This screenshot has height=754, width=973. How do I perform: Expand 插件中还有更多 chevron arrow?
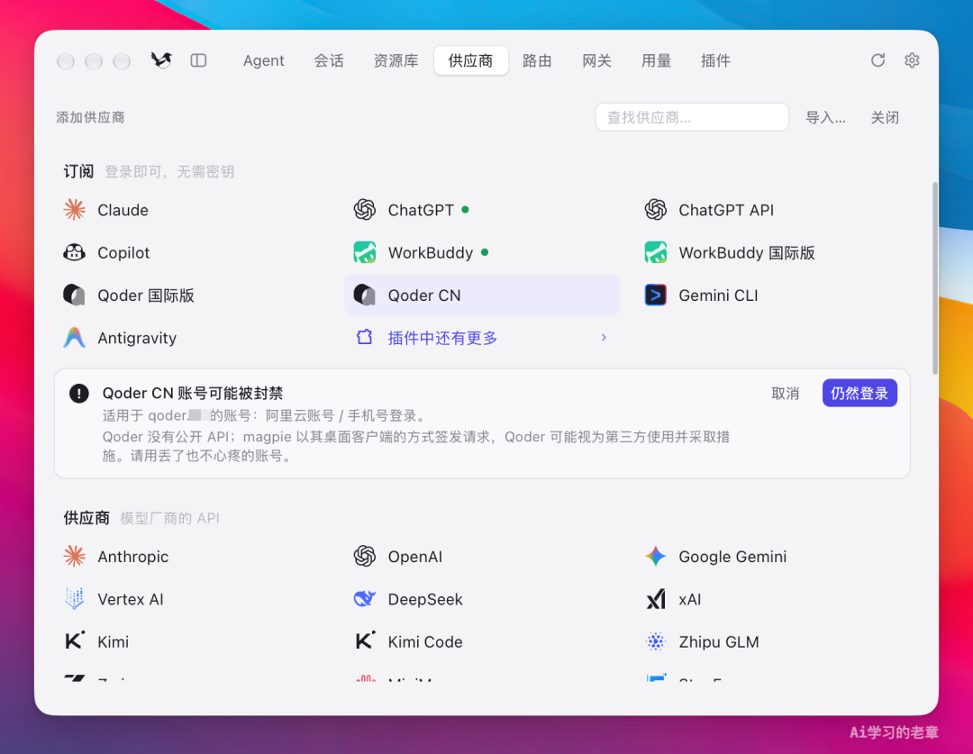[604, 337]
